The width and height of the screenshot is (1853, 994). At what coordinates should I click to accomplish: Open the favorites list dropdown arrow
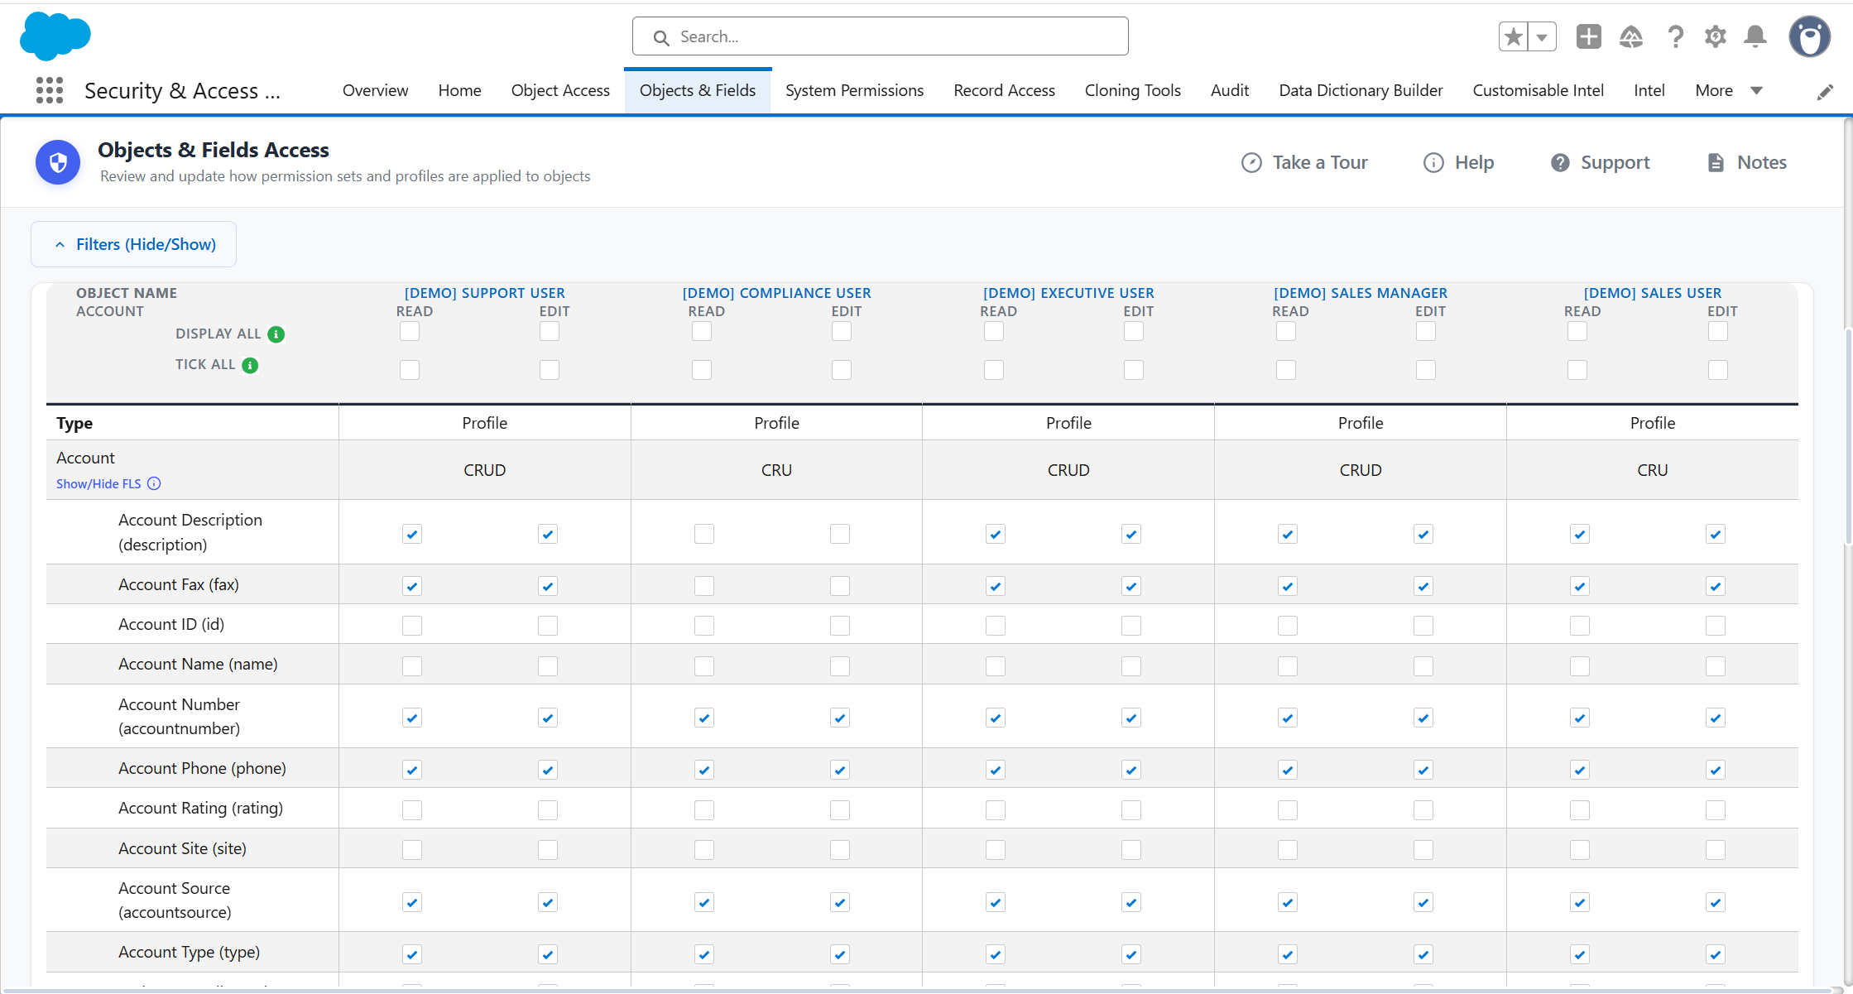pyautogui.click(x=1543, y=36)
